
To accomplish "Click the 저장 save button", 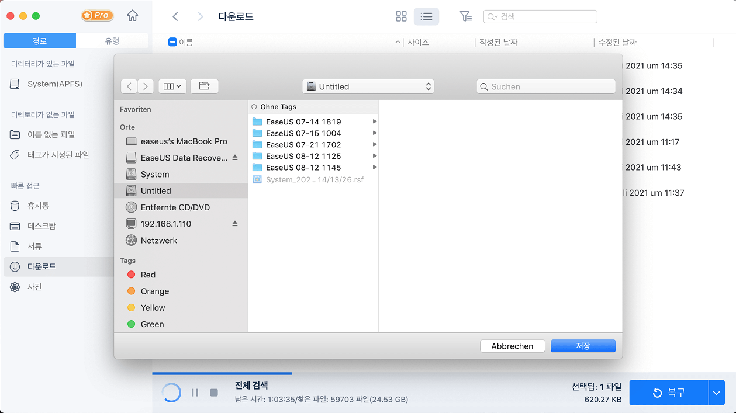I will (x=583, y=346).
